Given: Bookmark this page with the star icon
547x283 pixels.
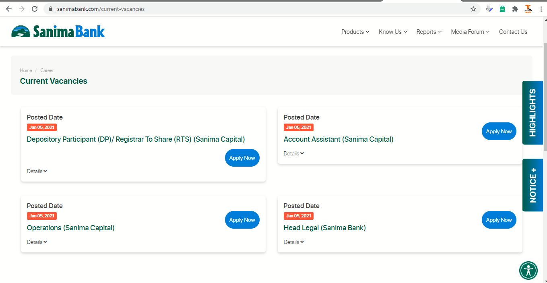Looking at the screenshot, I should (x=473, y=9).
